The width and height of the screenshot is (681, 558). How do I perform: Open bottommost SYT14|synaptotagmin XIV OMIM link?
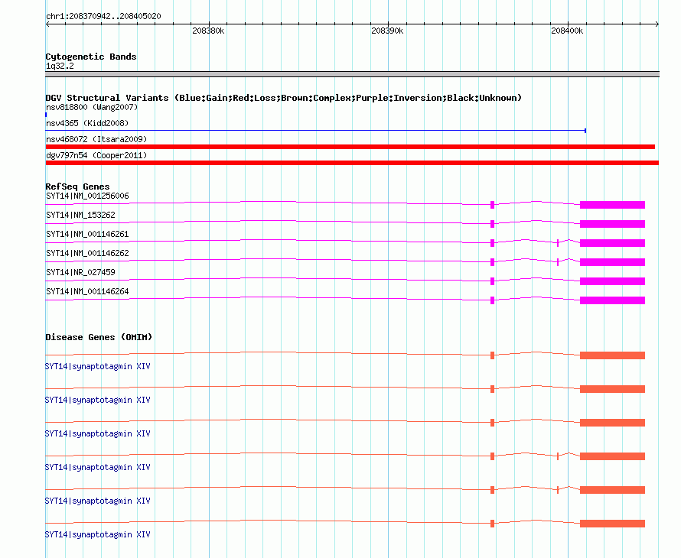98,534
